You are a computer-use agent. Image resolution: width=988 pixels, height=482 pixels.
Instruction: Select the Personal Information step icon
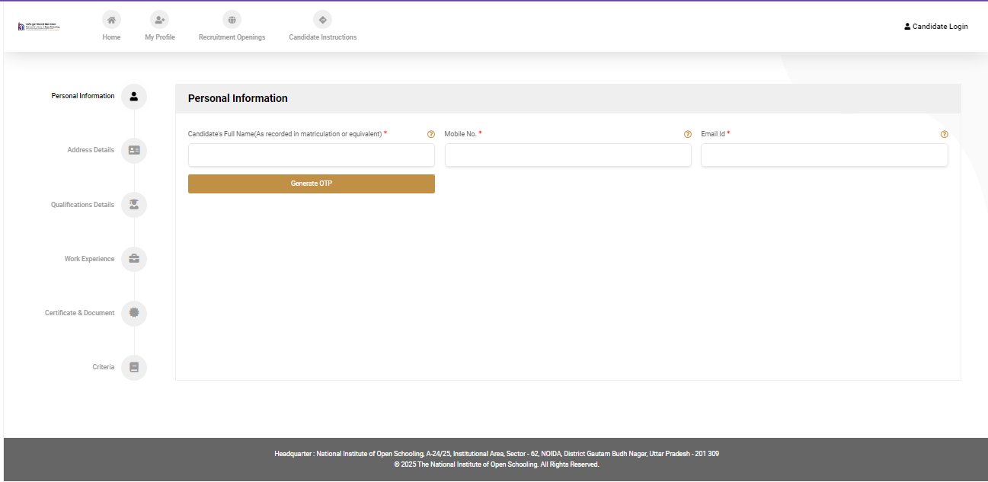tap(134, 97)
